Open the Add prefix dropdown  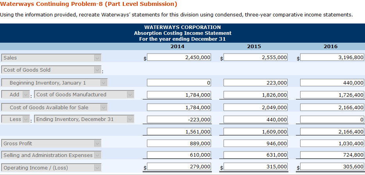point(15,94)
